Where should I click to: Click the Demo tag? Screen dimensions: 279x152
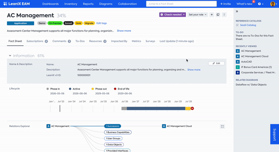tap(42, 23)
